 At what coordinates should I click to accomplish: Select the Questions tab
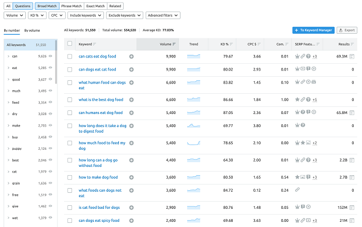coord(23,6)
